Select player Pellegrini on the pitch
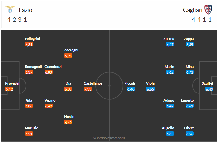Image resolution: width=217 pixels, height=142 pixels. 32,39
